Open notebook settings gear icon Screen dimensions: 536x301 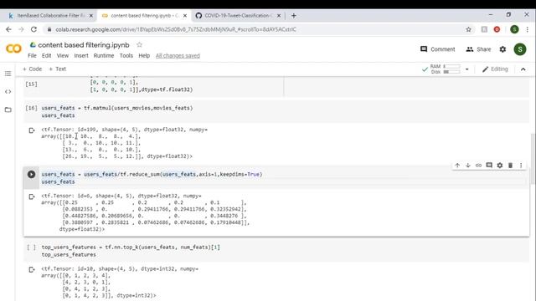(502, 49)
